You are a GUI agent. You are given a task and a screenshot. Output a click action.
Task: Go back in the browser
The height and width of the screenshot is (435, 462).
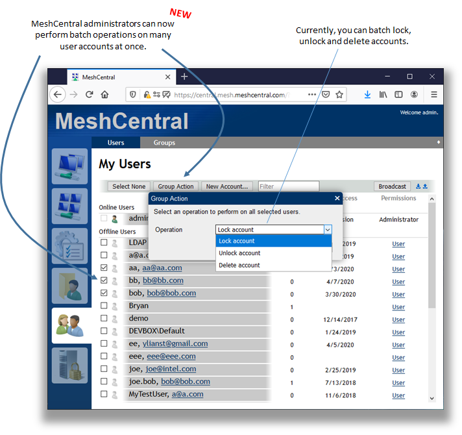coord(58,95)
